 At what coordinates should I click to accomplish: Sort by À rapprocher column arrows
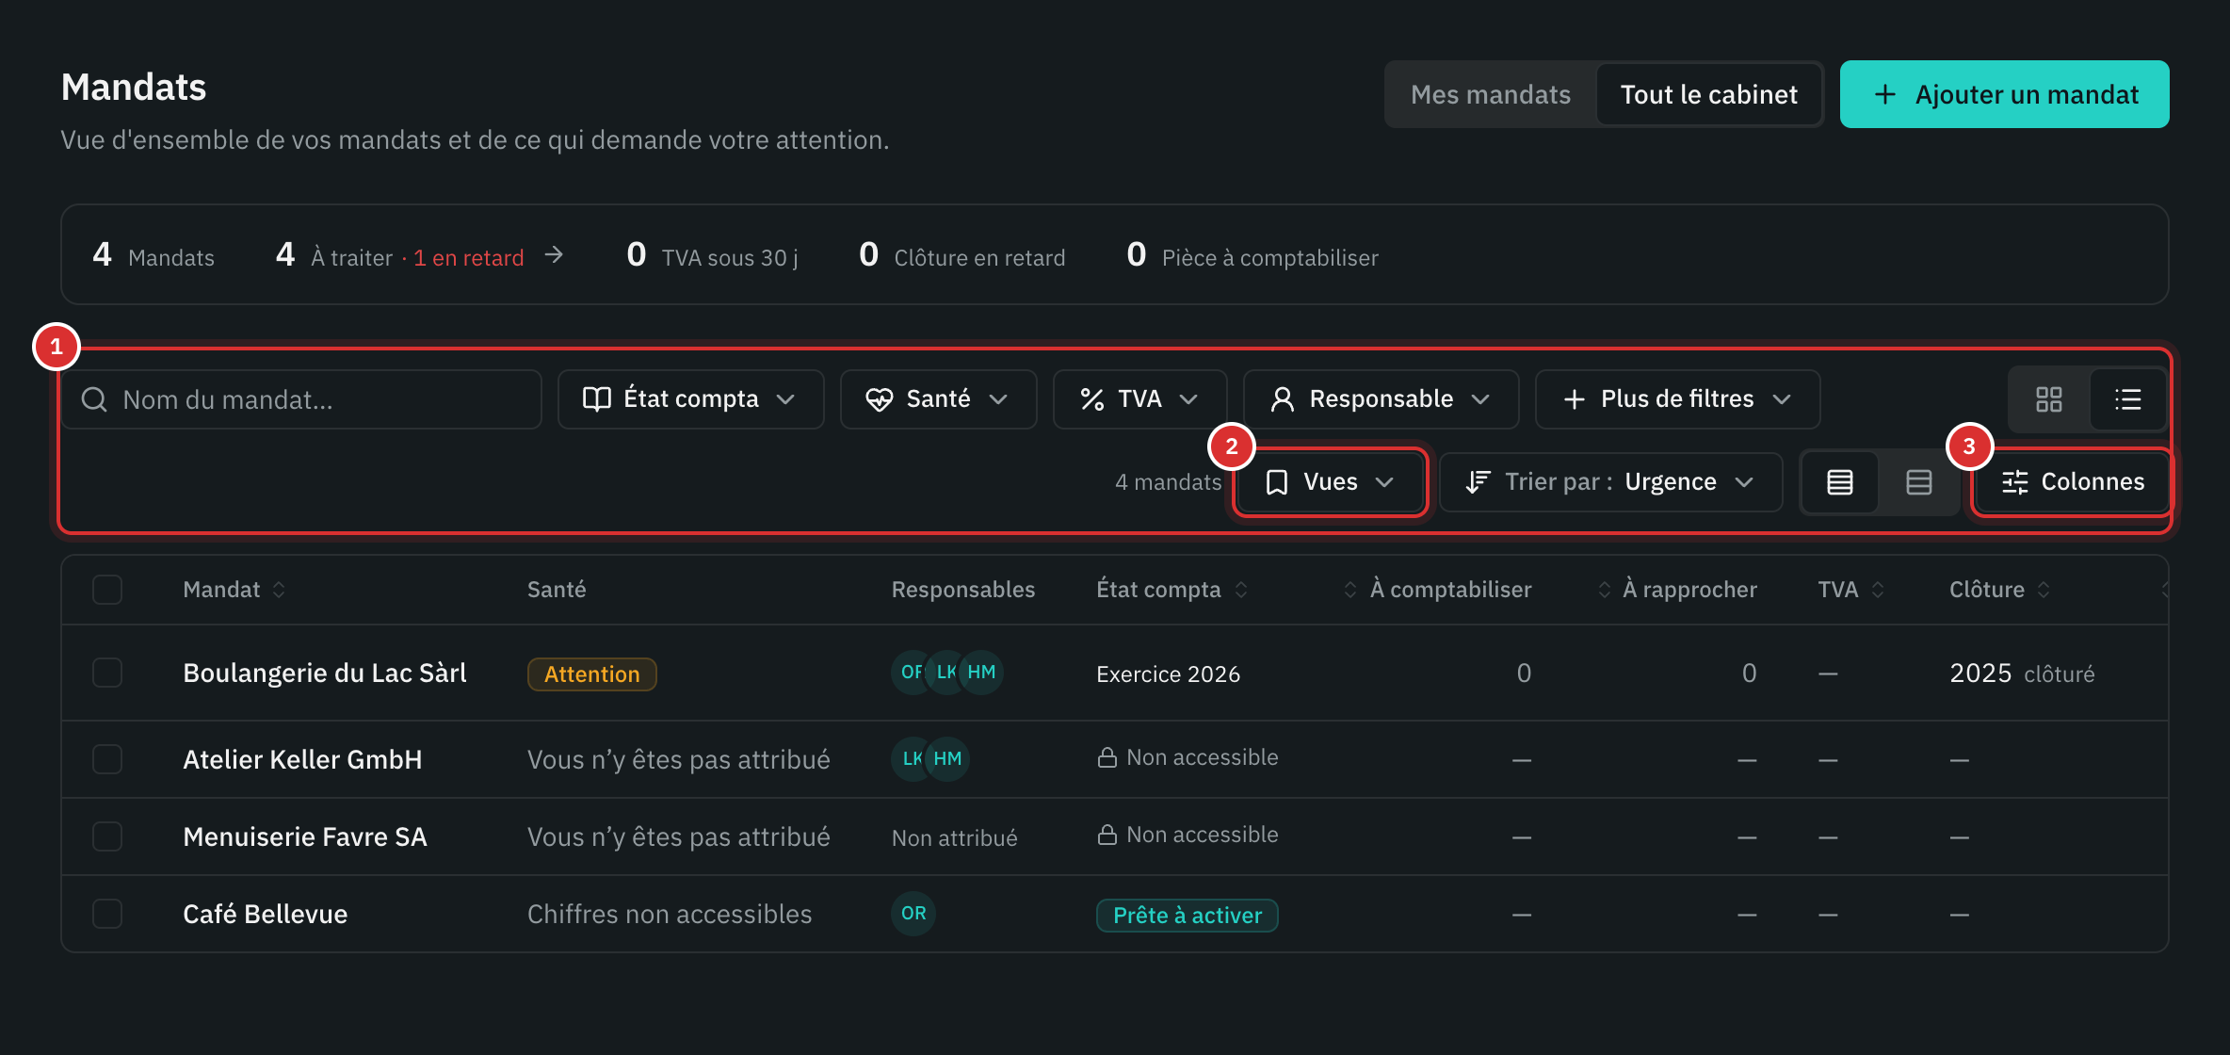(x=1605, y=590)
